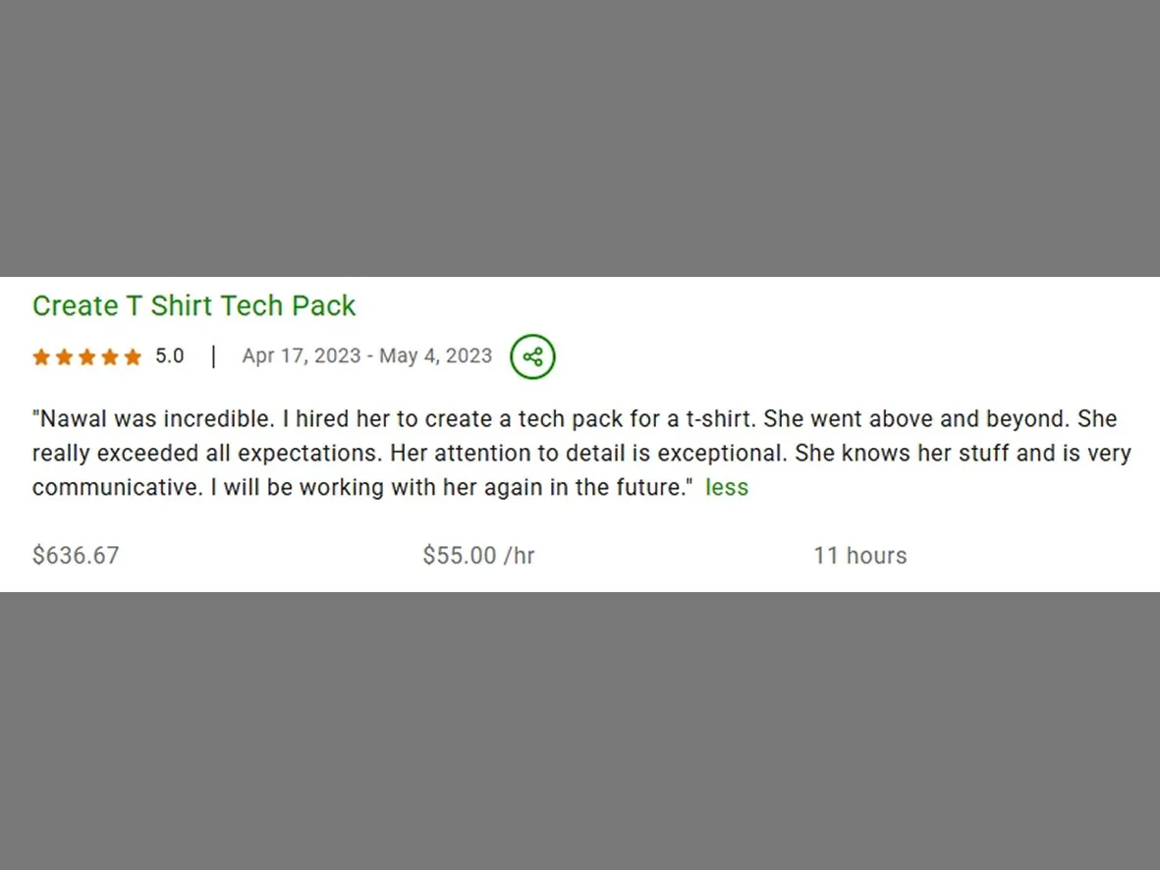Click the first orange rating star
Image resolution: width=1160 pixels, height=870 pixels.
(41, 357)
